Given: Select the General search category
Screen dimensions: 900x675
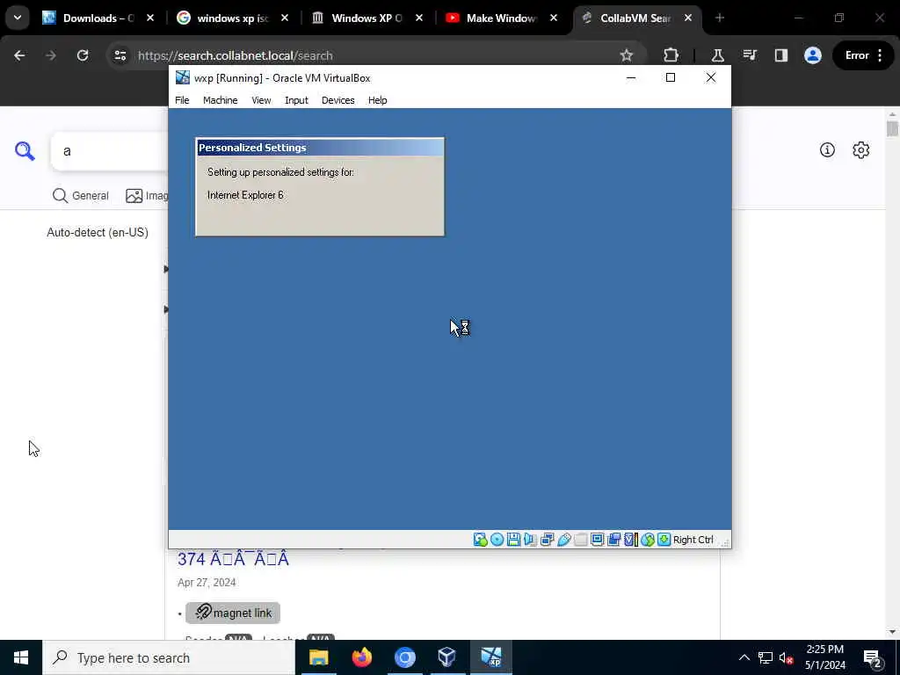Looking at the screenshot, I should [x=80, y=196].
